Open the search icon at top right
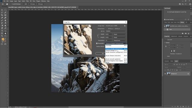 (183, 4)
